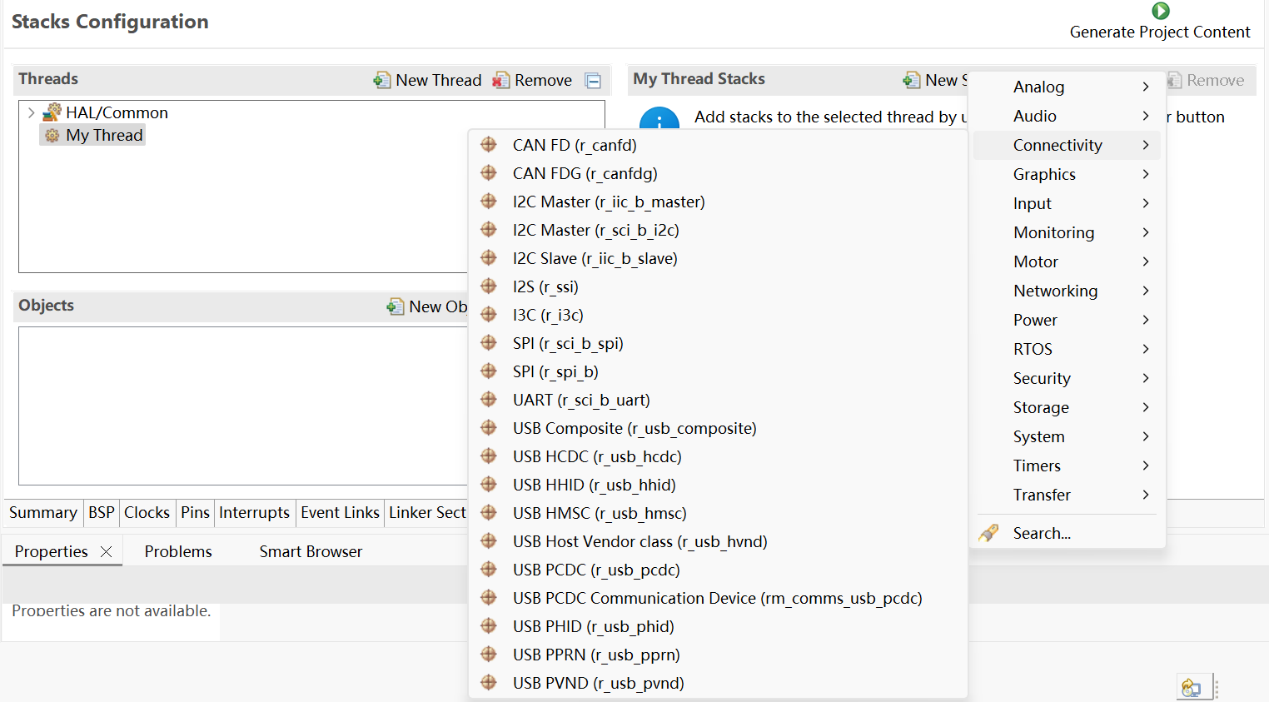1269x702 pixels.
Task: Open the Storage submenu
Action: pyautogui.click(x=1067, y=407)
